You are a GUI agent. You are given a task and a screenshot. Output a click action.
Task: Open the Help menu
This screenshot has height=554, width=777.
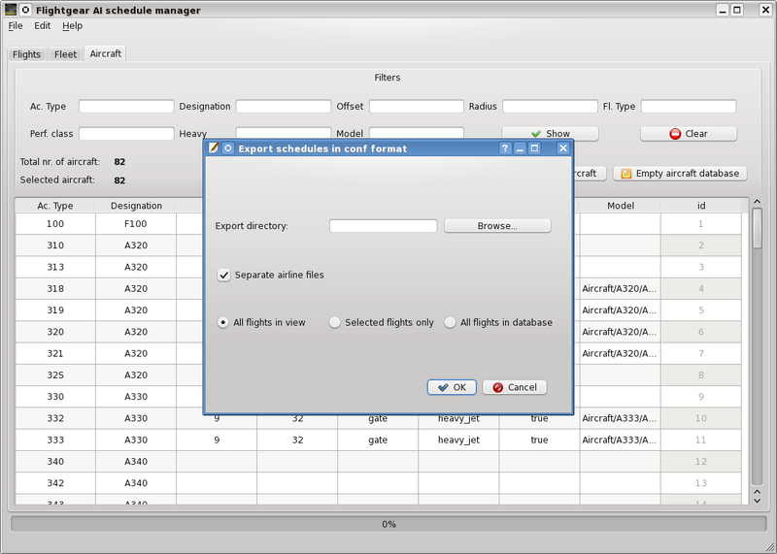pyautogui.click(x=72, y=26)
